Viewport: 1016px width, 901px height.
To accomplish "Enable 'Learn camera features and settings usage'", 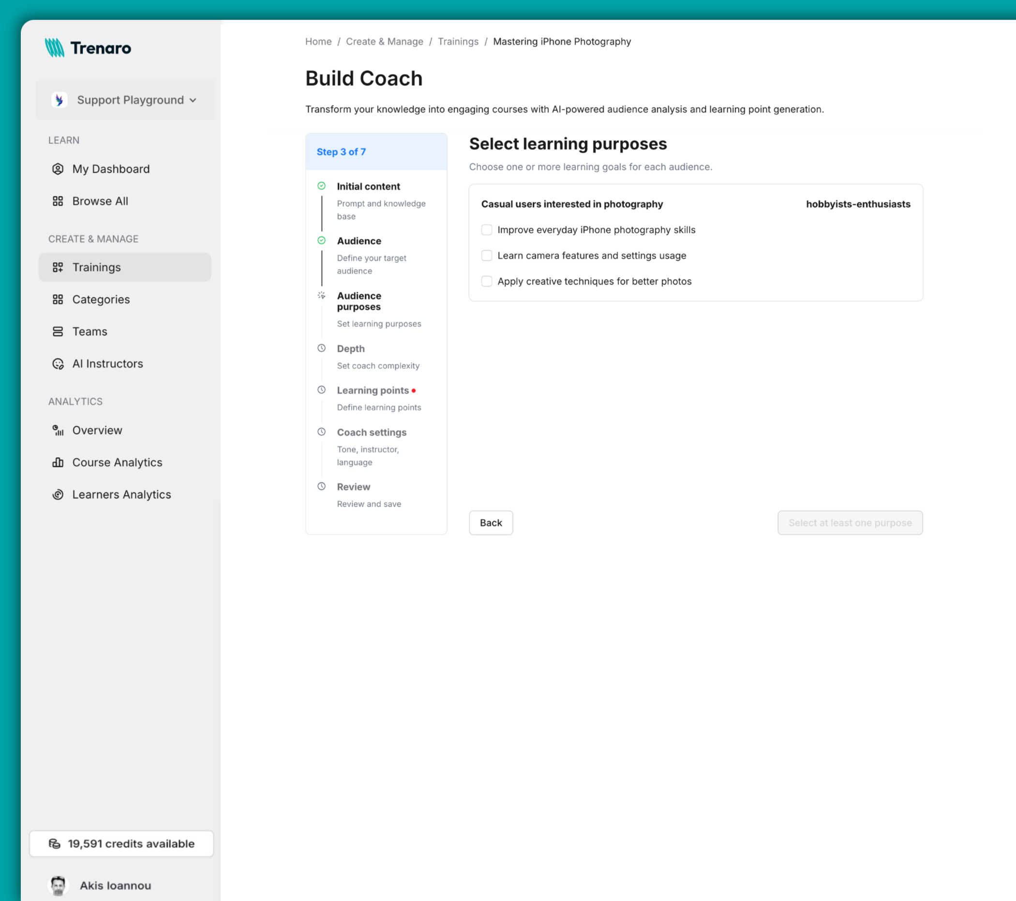I will click(486, 255).
